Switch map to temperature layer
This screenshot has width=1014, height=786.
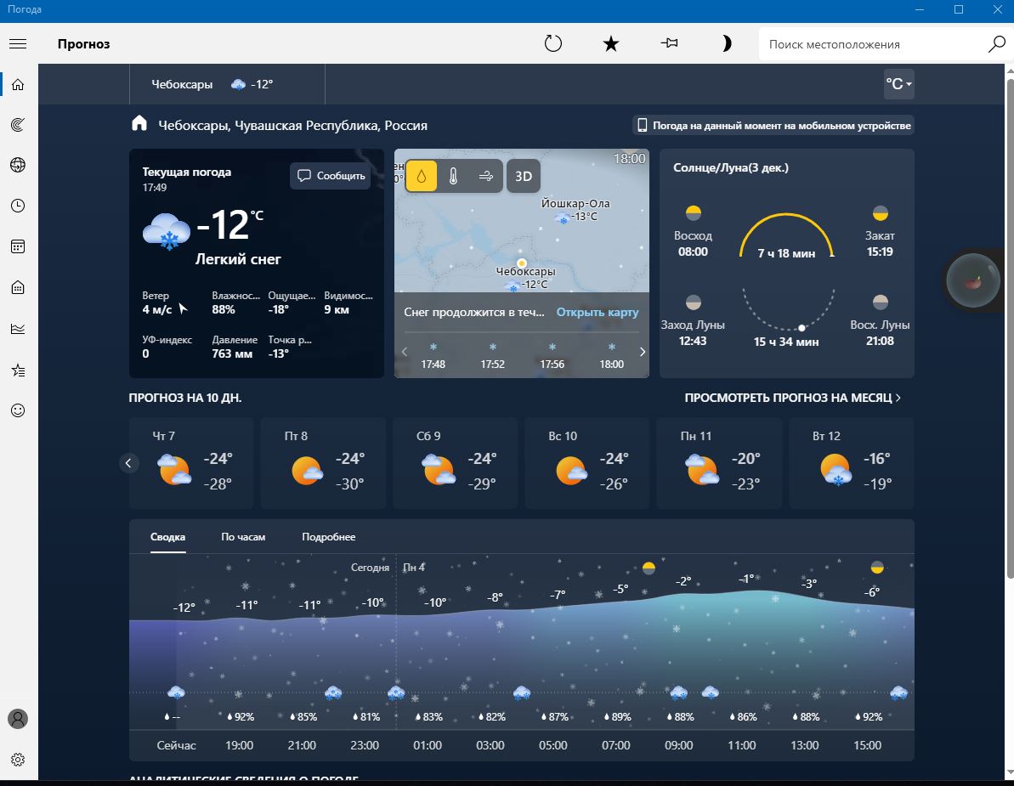point(454,177)
